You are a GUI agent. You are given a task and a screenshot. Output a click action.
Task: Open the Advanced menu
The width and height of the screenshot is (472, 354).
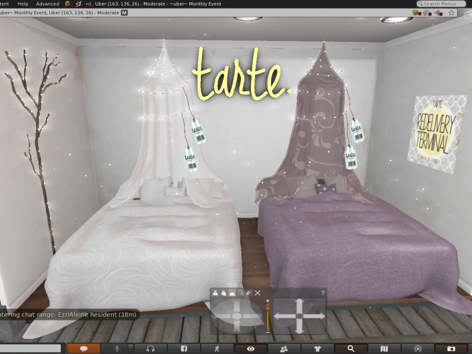[x=47, y=4]
